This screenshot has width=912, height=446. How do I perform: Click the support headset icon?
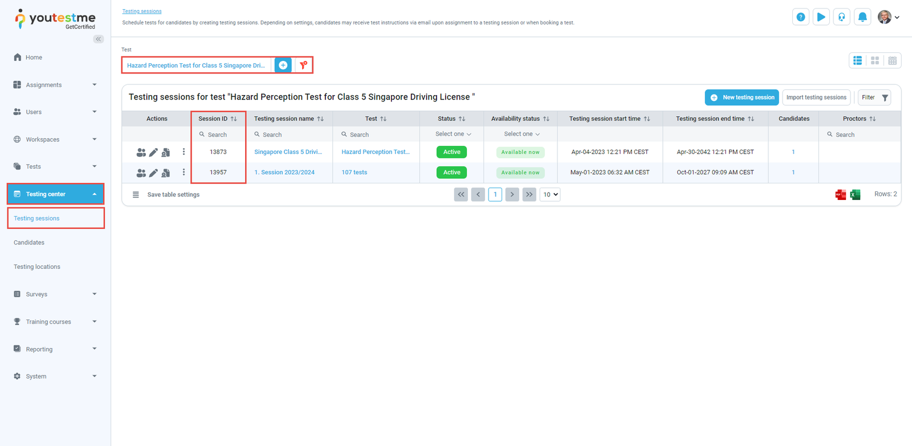pyautogui.click(x=841, y=17)
